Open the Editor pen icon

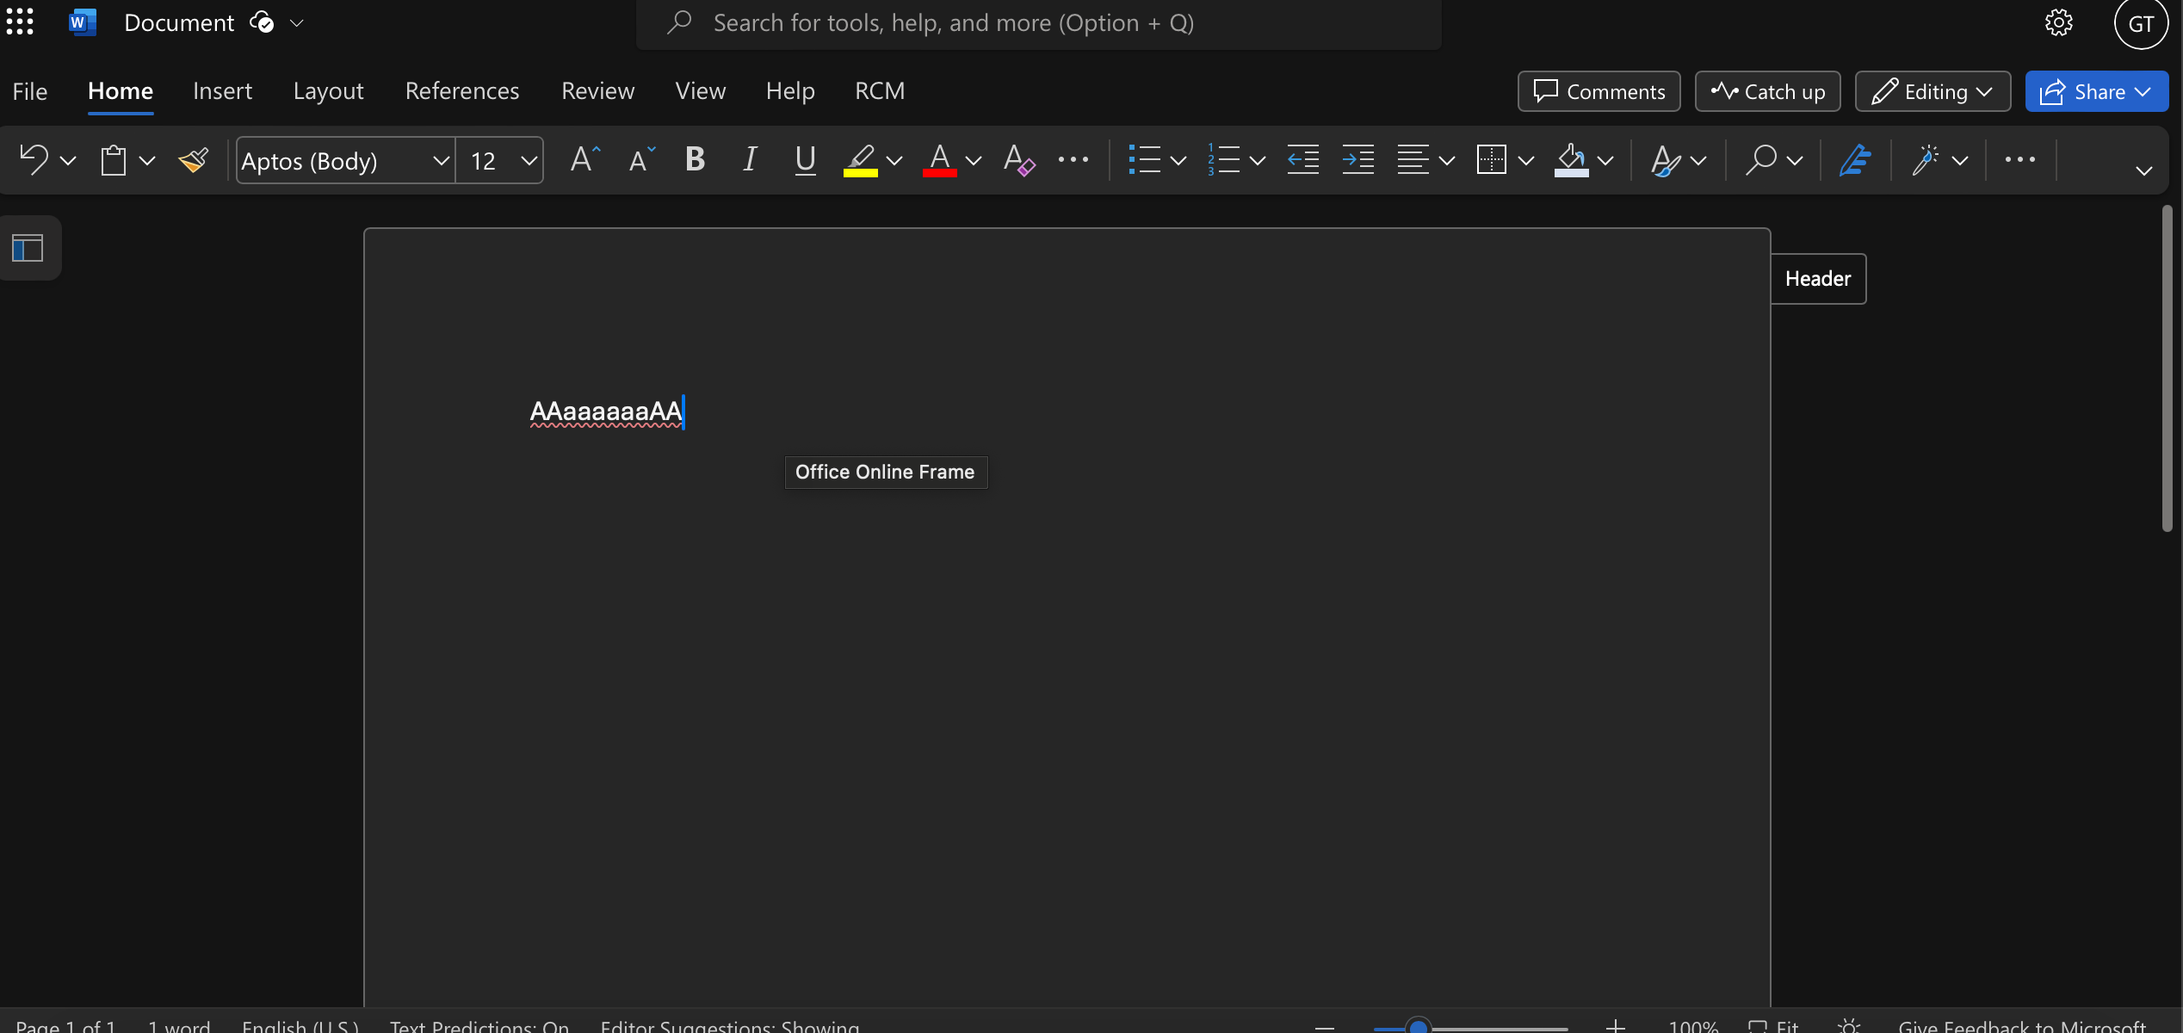(x=1855, y=160)
